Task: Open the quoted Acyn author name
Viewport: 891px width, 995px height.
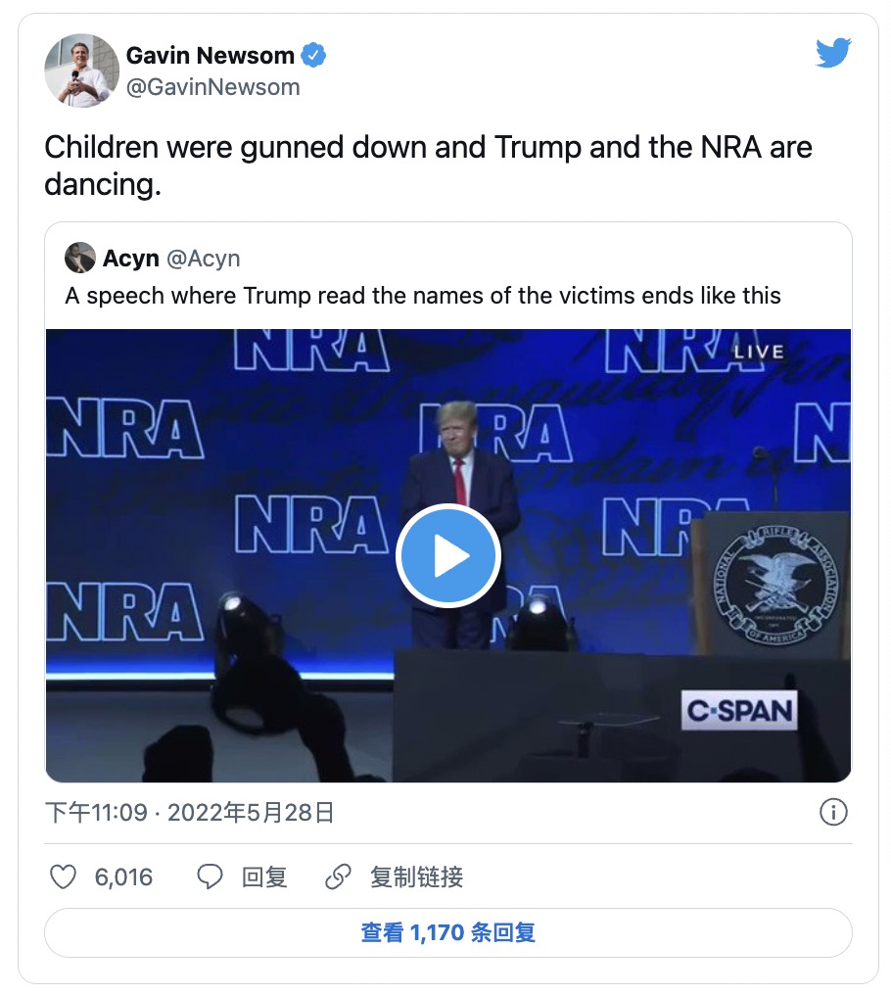Action: [x=129, y=259]
